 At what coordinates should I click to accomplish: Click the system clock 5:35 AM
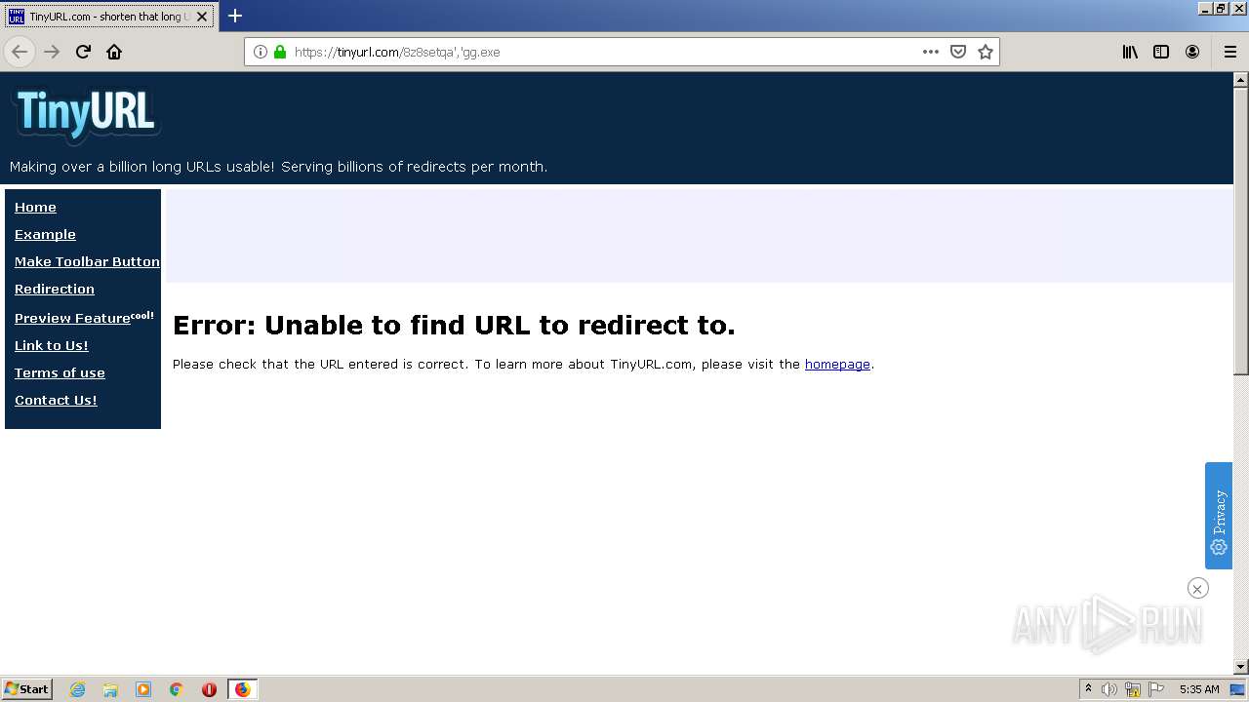(x=1199, y=689)
